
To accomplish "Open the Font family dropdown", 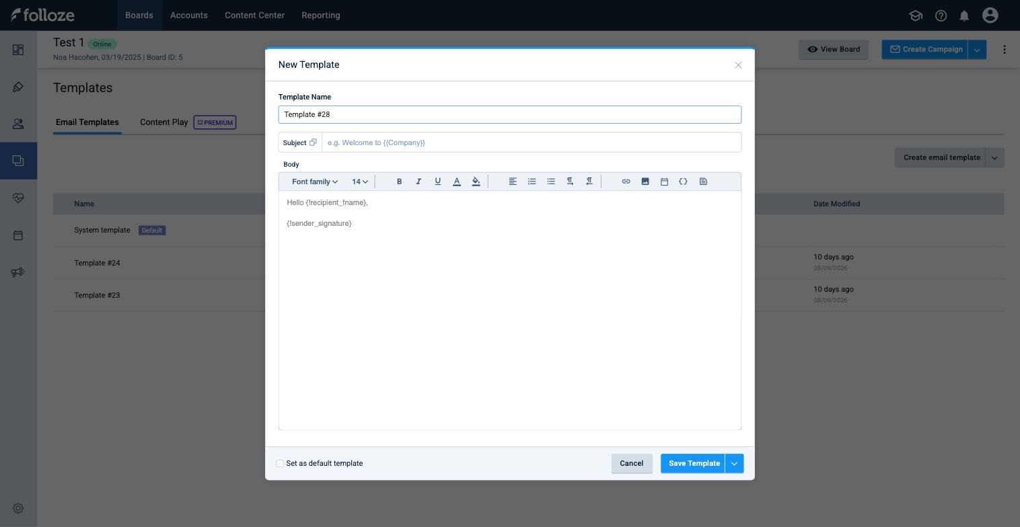I will (x=315, y=181).
